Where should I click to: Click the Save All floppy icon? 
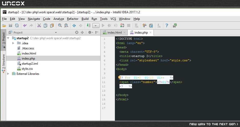click(x=10, y=26)
